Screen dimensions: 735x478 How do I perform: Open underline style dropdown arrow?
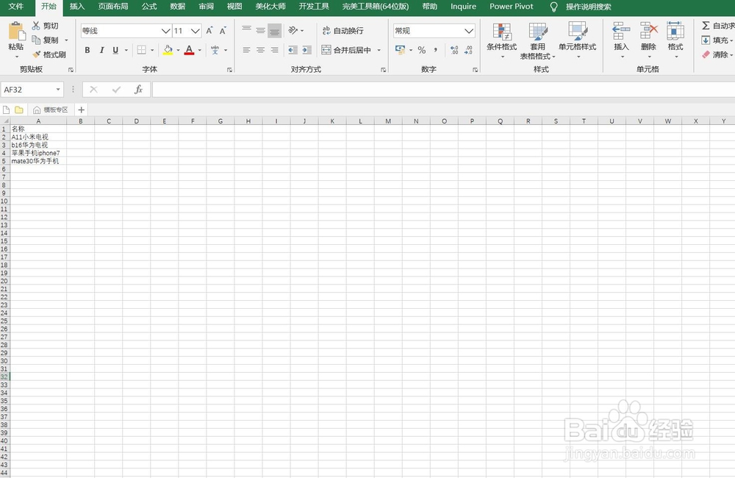[126, 50]
